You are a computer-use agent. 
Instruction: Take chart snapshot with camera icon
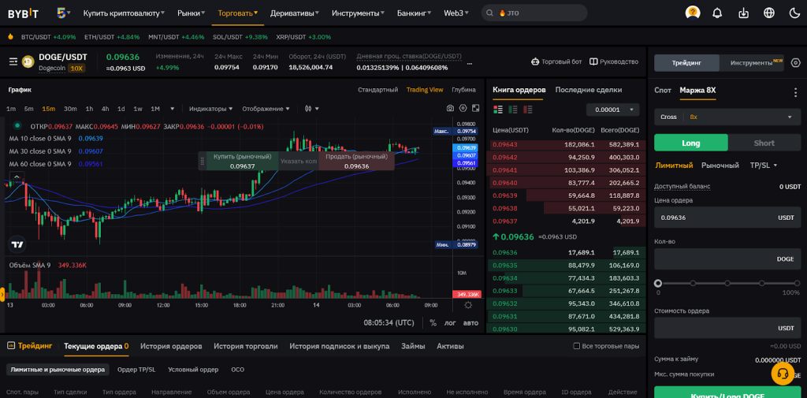tap(450, 108)
